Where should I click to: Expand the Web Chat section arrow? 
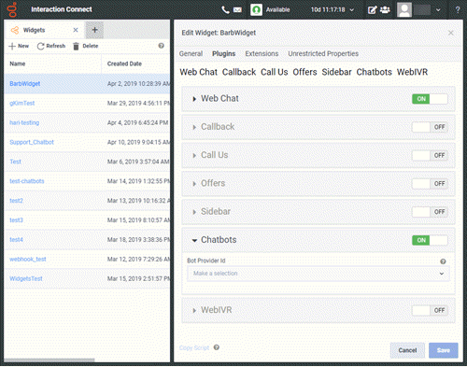[194, 99]
